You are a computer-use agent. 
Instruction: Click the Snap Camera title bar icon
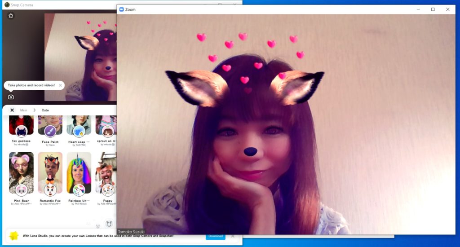[7, 4]
